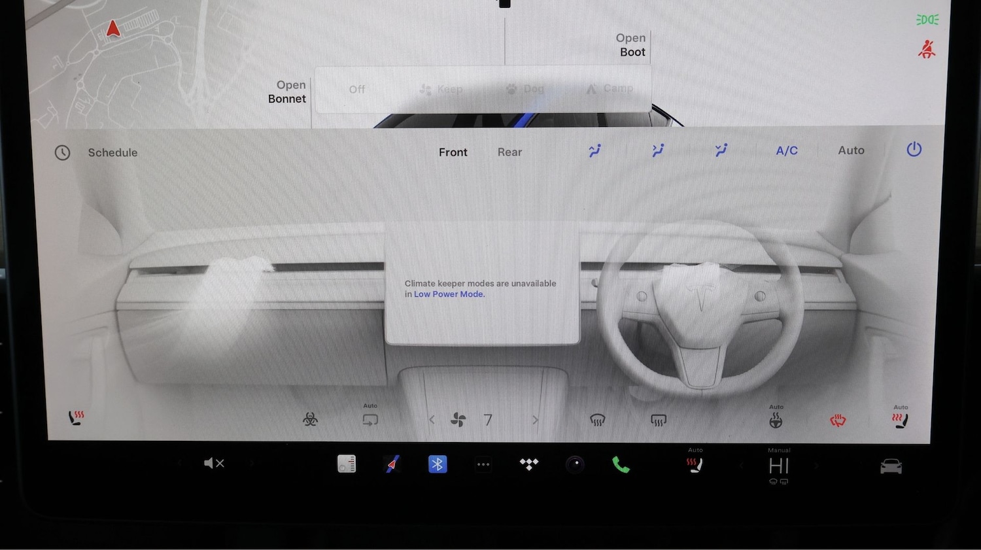Open the Tidal music app
This screenshot has height=550, width=981.
528,464
